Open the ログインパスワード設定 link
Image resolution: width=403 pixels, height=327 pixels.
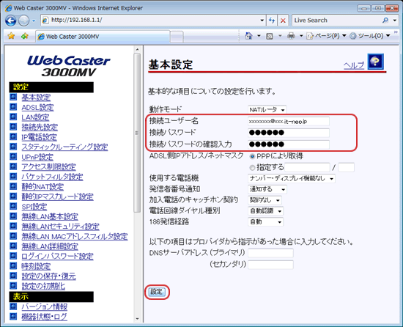point(58,257)
